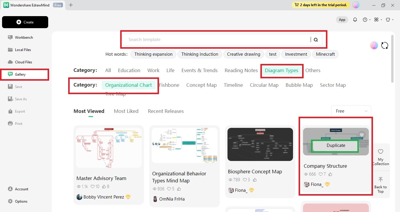The image size is (400, 212).
Task: Select Organizational Chart subcategory
Action: pyautogui.click(x=128, y=85)
